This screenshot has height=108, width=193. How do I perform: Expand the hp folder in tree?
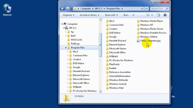(x=66, y=32)
